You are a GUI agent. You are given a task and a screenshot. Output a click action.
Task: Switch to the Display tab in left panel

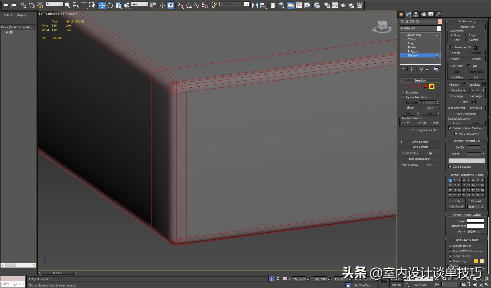[x=21, y=15]
